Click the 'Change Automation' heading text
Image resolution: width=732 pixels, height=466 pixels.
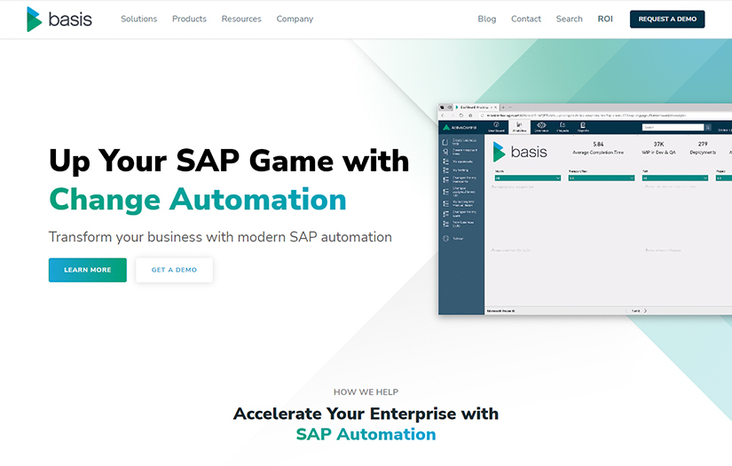click(198, 200)
